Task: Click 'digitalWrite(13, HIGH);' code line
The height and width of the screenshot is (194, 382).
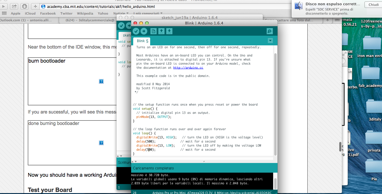Action: pos(156,137)
